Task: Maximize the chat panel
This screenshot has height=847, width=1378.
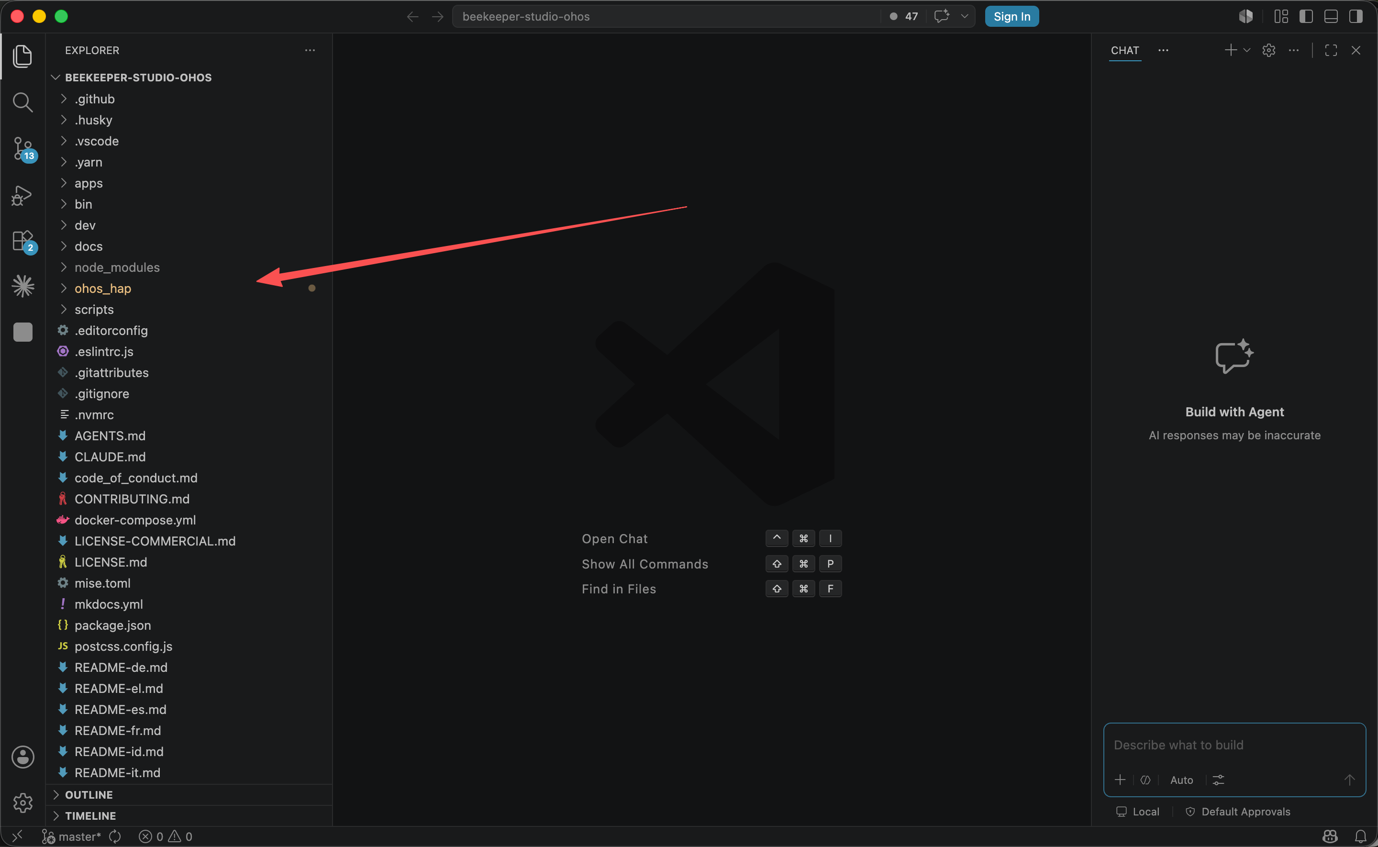Action: pos(1331,50)
